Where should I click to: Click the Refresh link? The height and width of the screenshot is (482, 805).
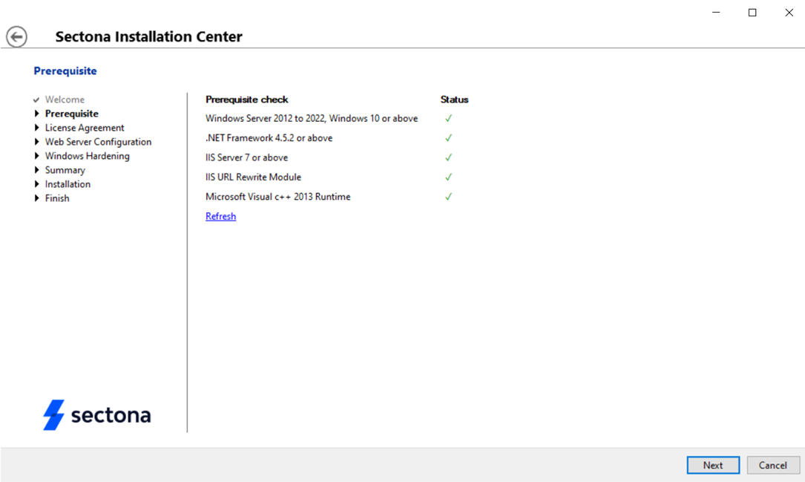click(220, 215)
